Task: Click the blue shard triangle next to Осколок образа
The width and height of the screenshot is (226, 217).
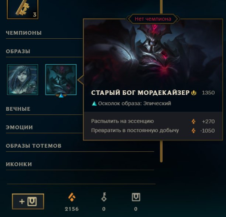Action: 94,103
